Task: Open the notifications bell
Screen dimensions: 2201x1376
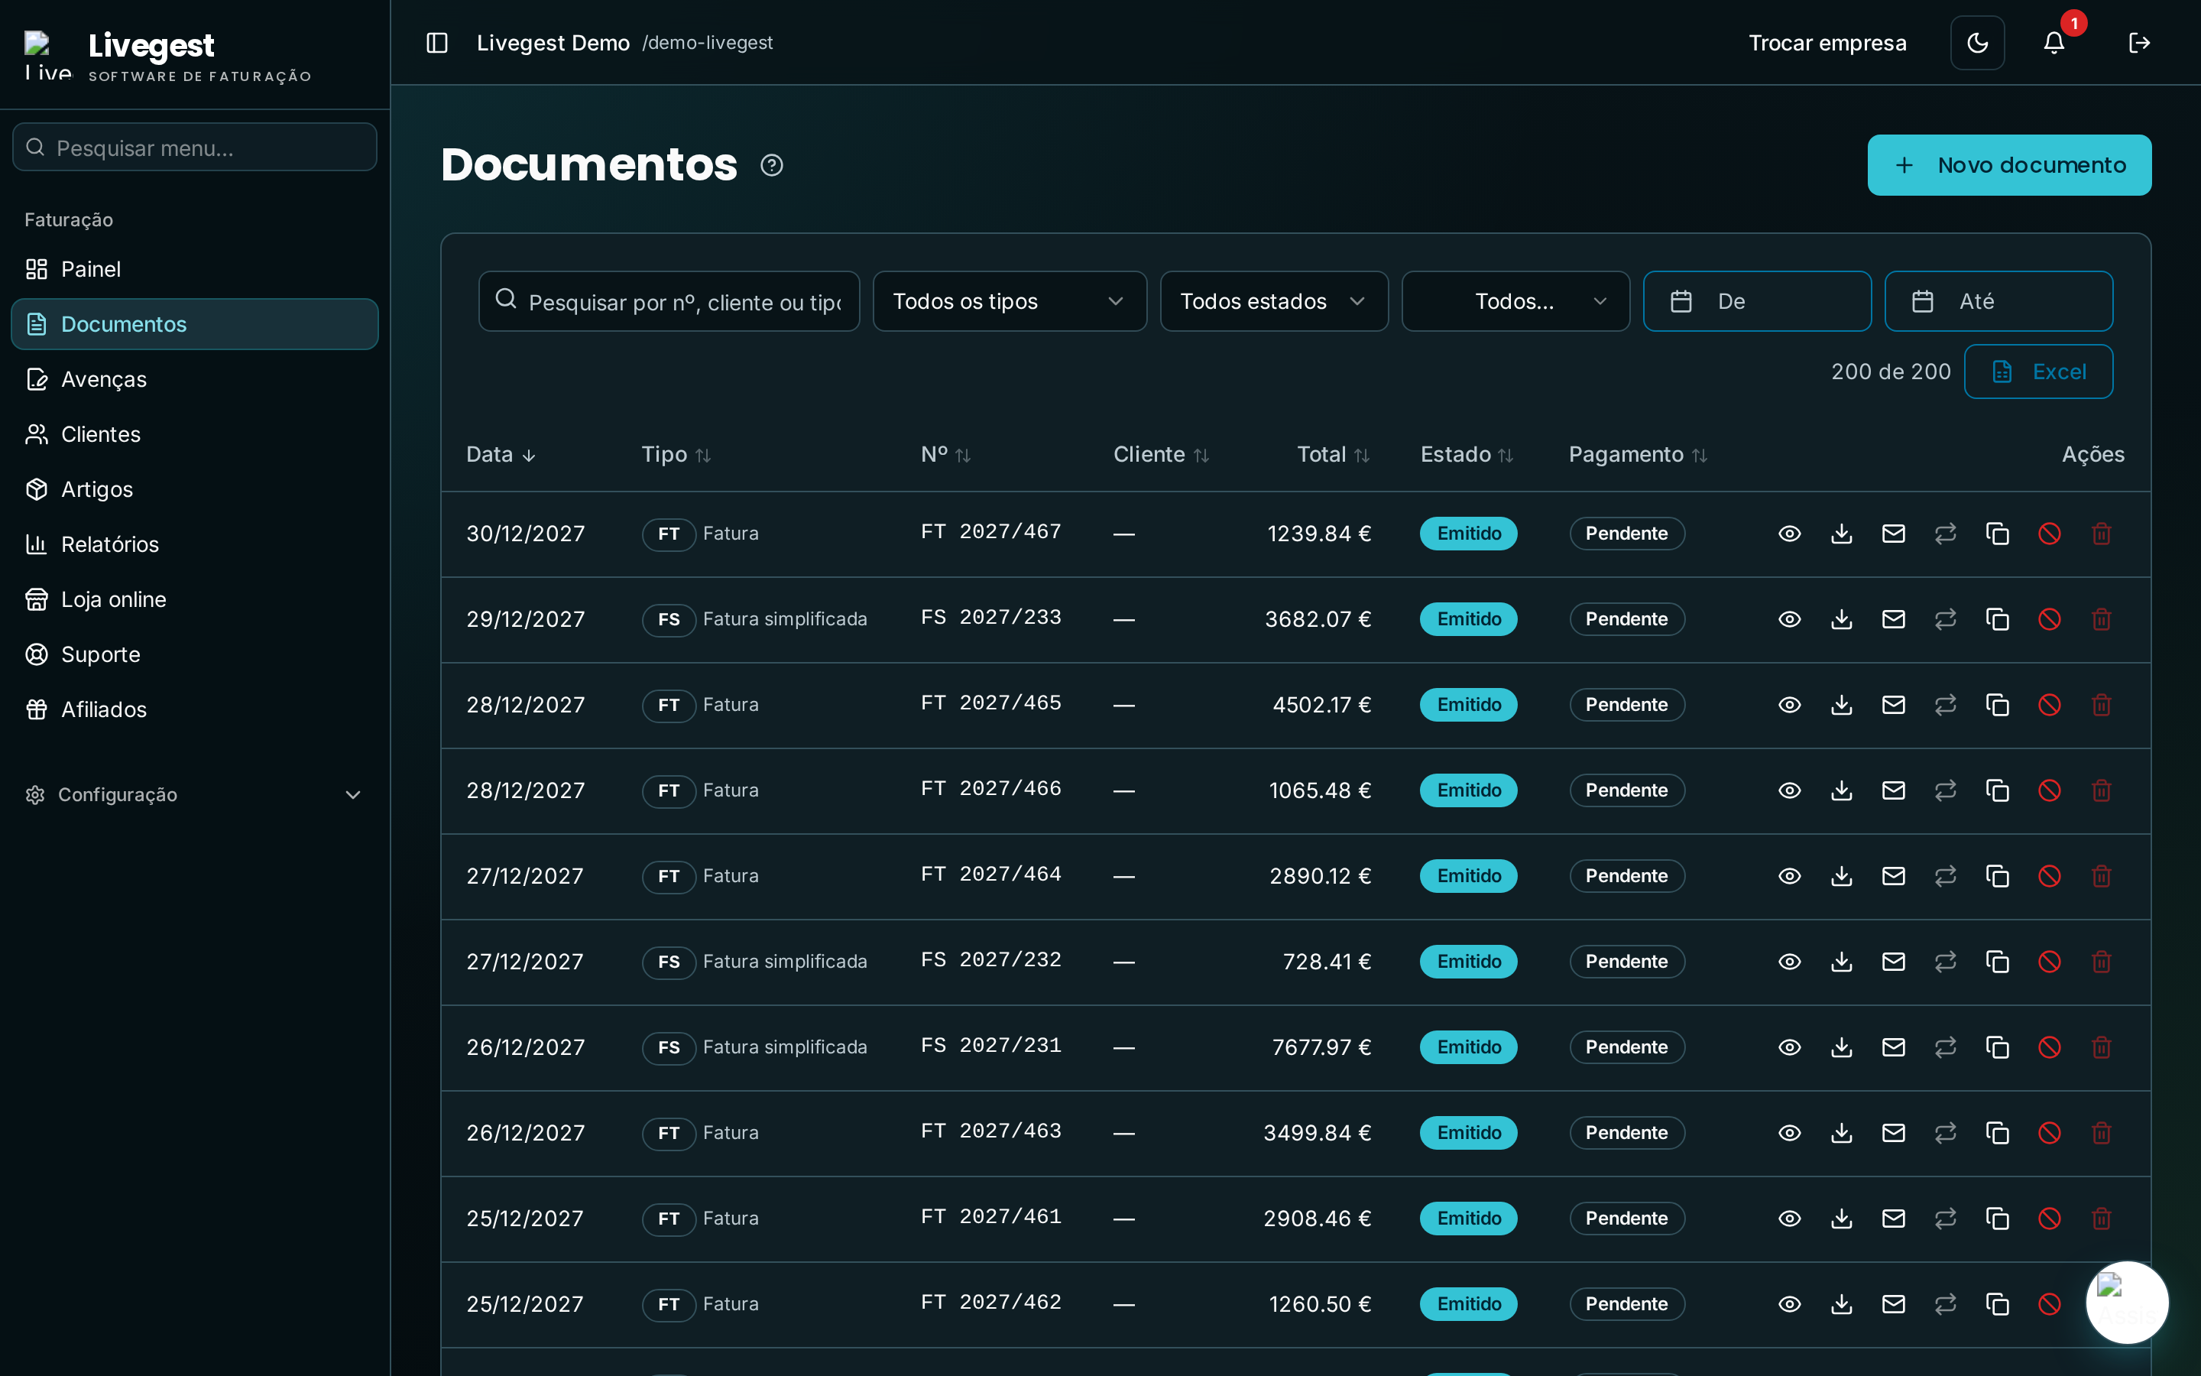Action: click(2054, 43)
